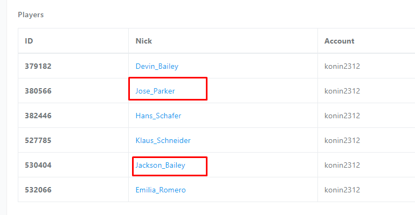Select the ID cell 527785
This screenshot has width=415, height=215.
click(38, 140)
